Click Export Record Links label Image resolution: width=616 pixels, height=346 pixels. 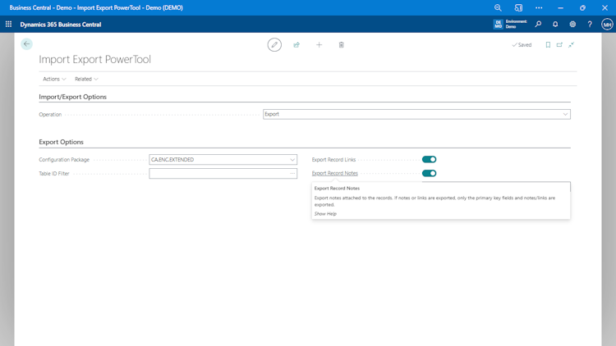(333, 160)
